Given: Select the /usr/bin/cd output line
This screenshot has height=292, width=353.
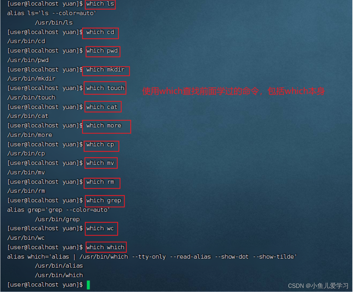Looking at the screenshot, I should point(26,41).
